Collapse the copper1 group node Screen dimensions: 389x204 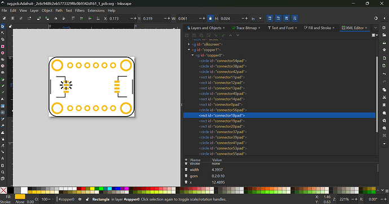[189, 50]
